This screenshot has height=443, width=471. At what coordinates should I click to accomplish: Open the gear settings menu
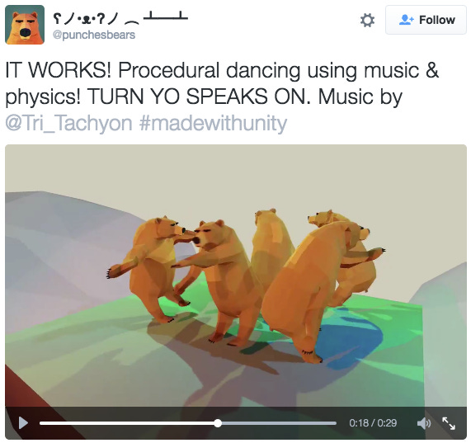click(367, 20)
